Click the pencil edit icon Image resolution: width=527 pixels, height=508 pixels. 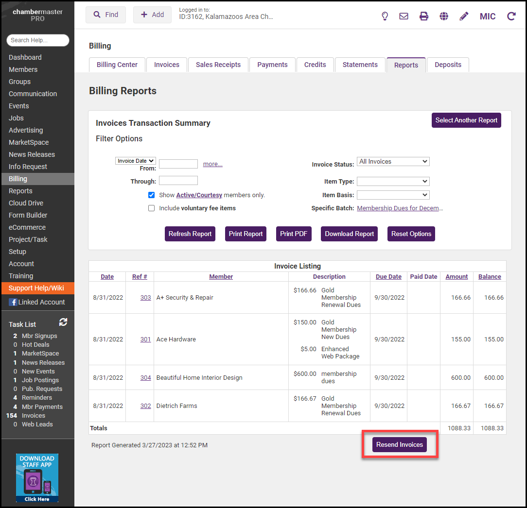(x=464, y=16)
